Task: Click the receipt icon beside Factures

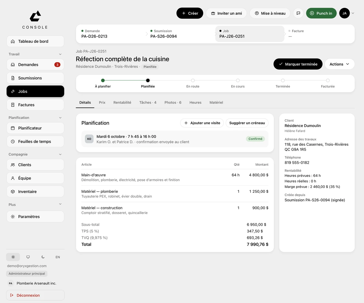Action: [13, 105]
